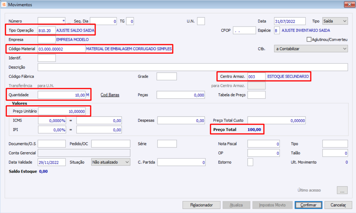Click the ICMS value field
The image size is (356, 213).
coord(99,121)
